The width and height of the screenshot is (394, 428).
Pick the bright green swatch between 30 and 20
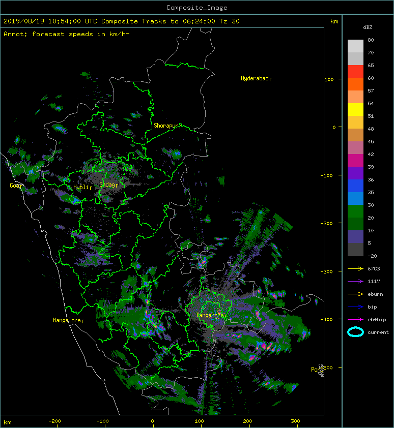(x=355, y=211)
